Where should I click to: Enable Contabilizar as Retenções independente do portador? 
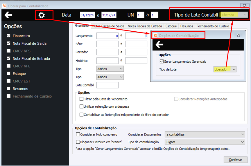click(x=81, y=115)
